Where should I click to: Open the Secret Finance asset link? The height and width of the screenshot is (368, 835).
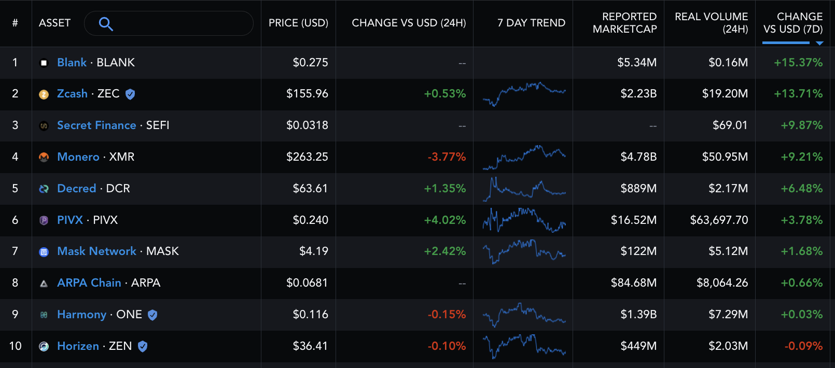point(96,125)
